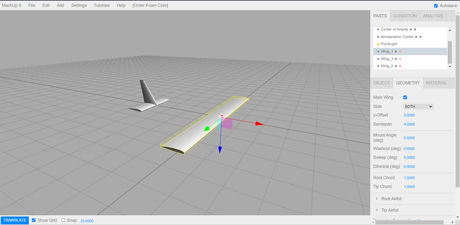
Task: Click the down arrow of the parts list scrollbar
Action: [449, 67]
